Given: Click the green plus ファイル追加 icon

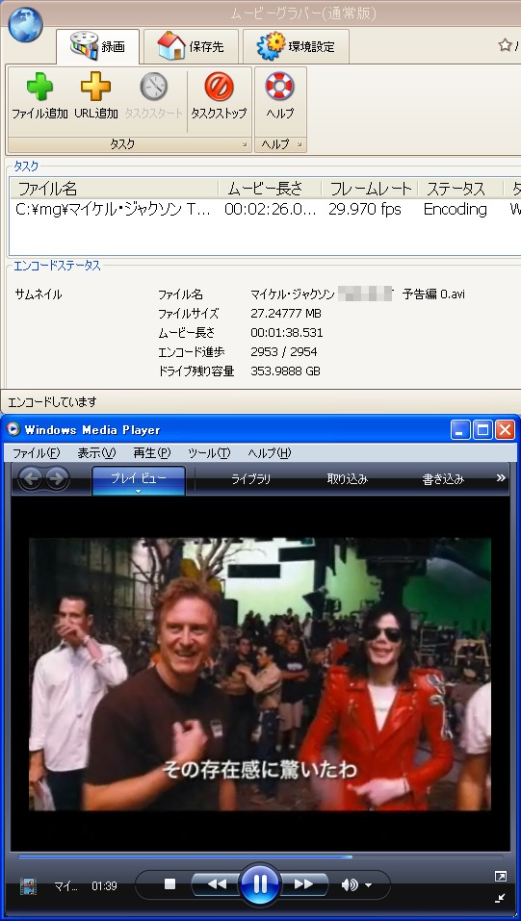Looking at the screenshot, I should [x=39, y=87].
